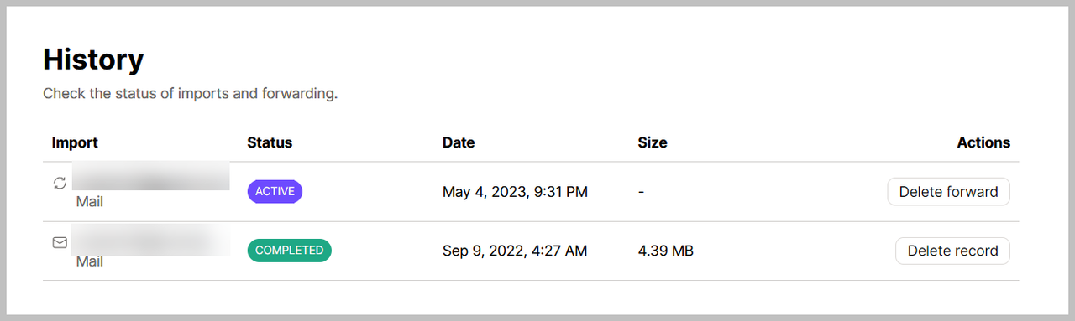Screen dimensions: 1075x321
Task: Select the Size column header
Action: (653, 142)
